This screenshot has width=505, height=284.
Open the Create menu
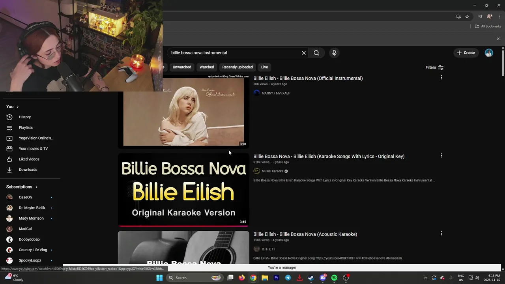466,52
